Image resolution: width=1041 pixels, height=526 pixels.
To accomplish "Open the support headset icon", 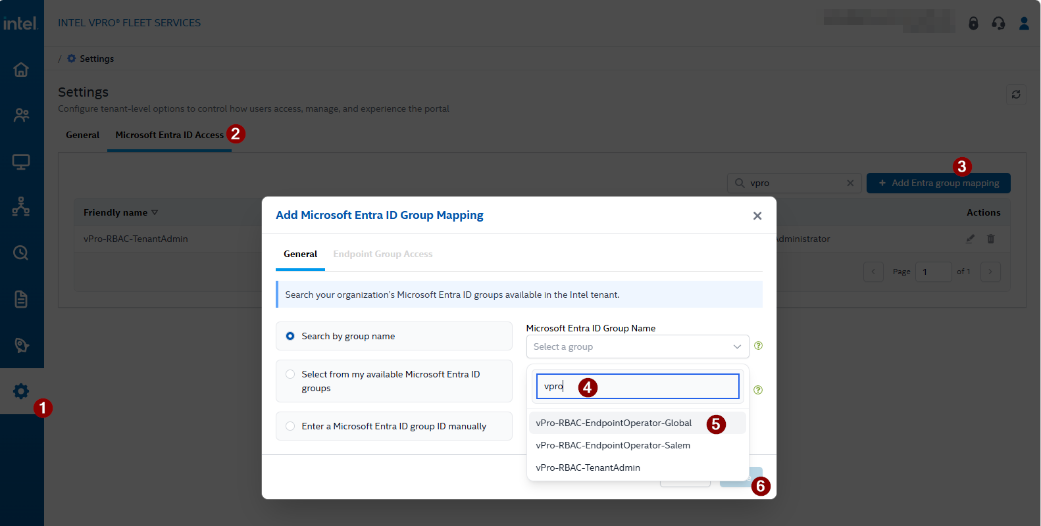I will pyautogui.click(x=998, y=24).
